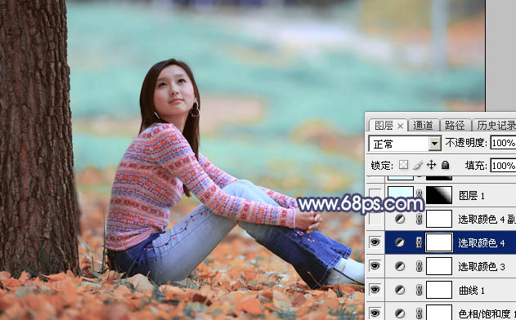
Task: Switch to the 通道 tab
Action: (423, 126)
